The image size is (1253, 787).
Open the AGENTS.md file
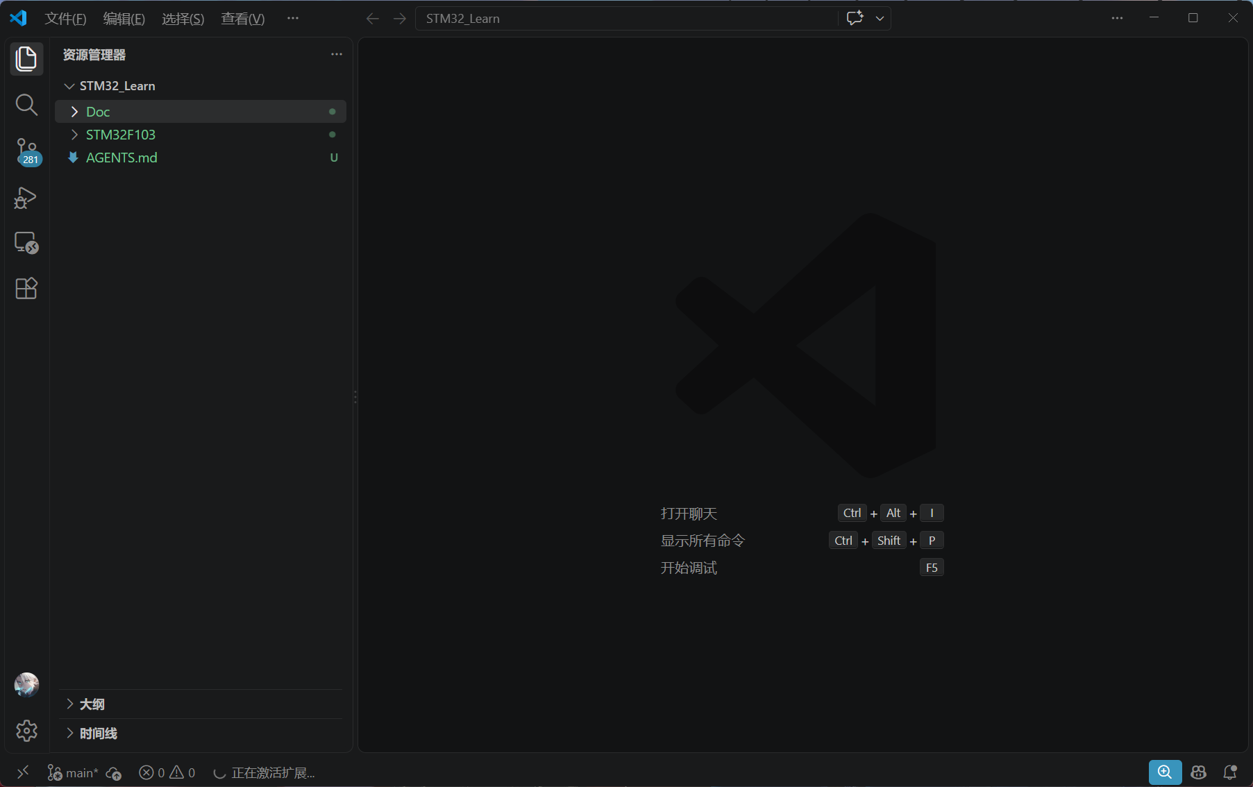[201, 158]
